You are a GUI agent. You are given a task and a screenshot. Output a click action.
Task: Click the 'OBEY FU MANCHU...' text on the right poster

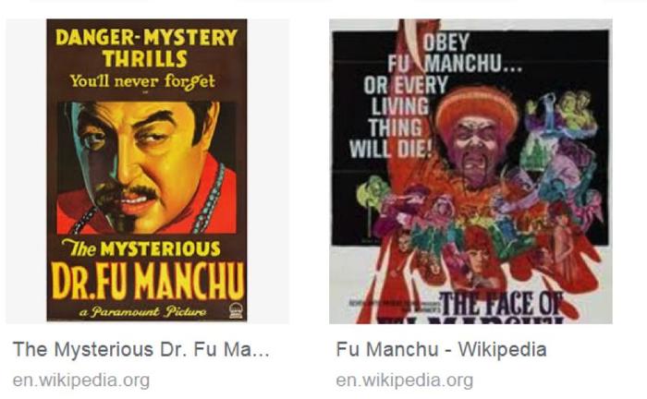pyautogui.click(x=455, y=54)
